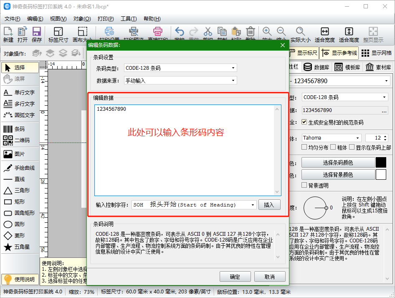This screenshot has height=298, width=395.
Task: Click 适合高度 fit height icon
Action: 349,34
